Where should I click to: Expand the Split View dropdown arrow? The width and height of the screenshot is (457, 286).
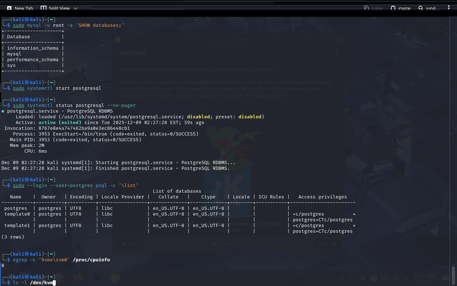(x=75, y=8)
